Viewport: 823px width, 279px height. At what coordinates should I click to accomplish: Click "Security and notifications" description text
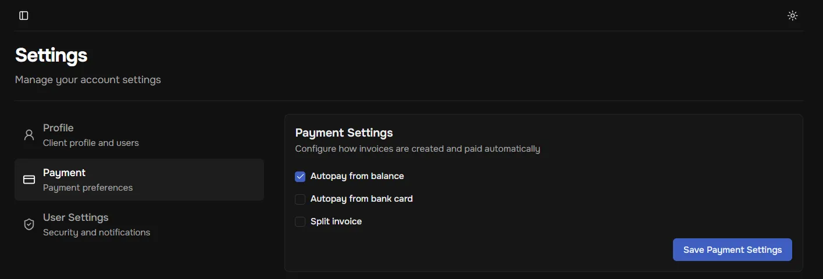pyautogui.click(x=97, y=233)
